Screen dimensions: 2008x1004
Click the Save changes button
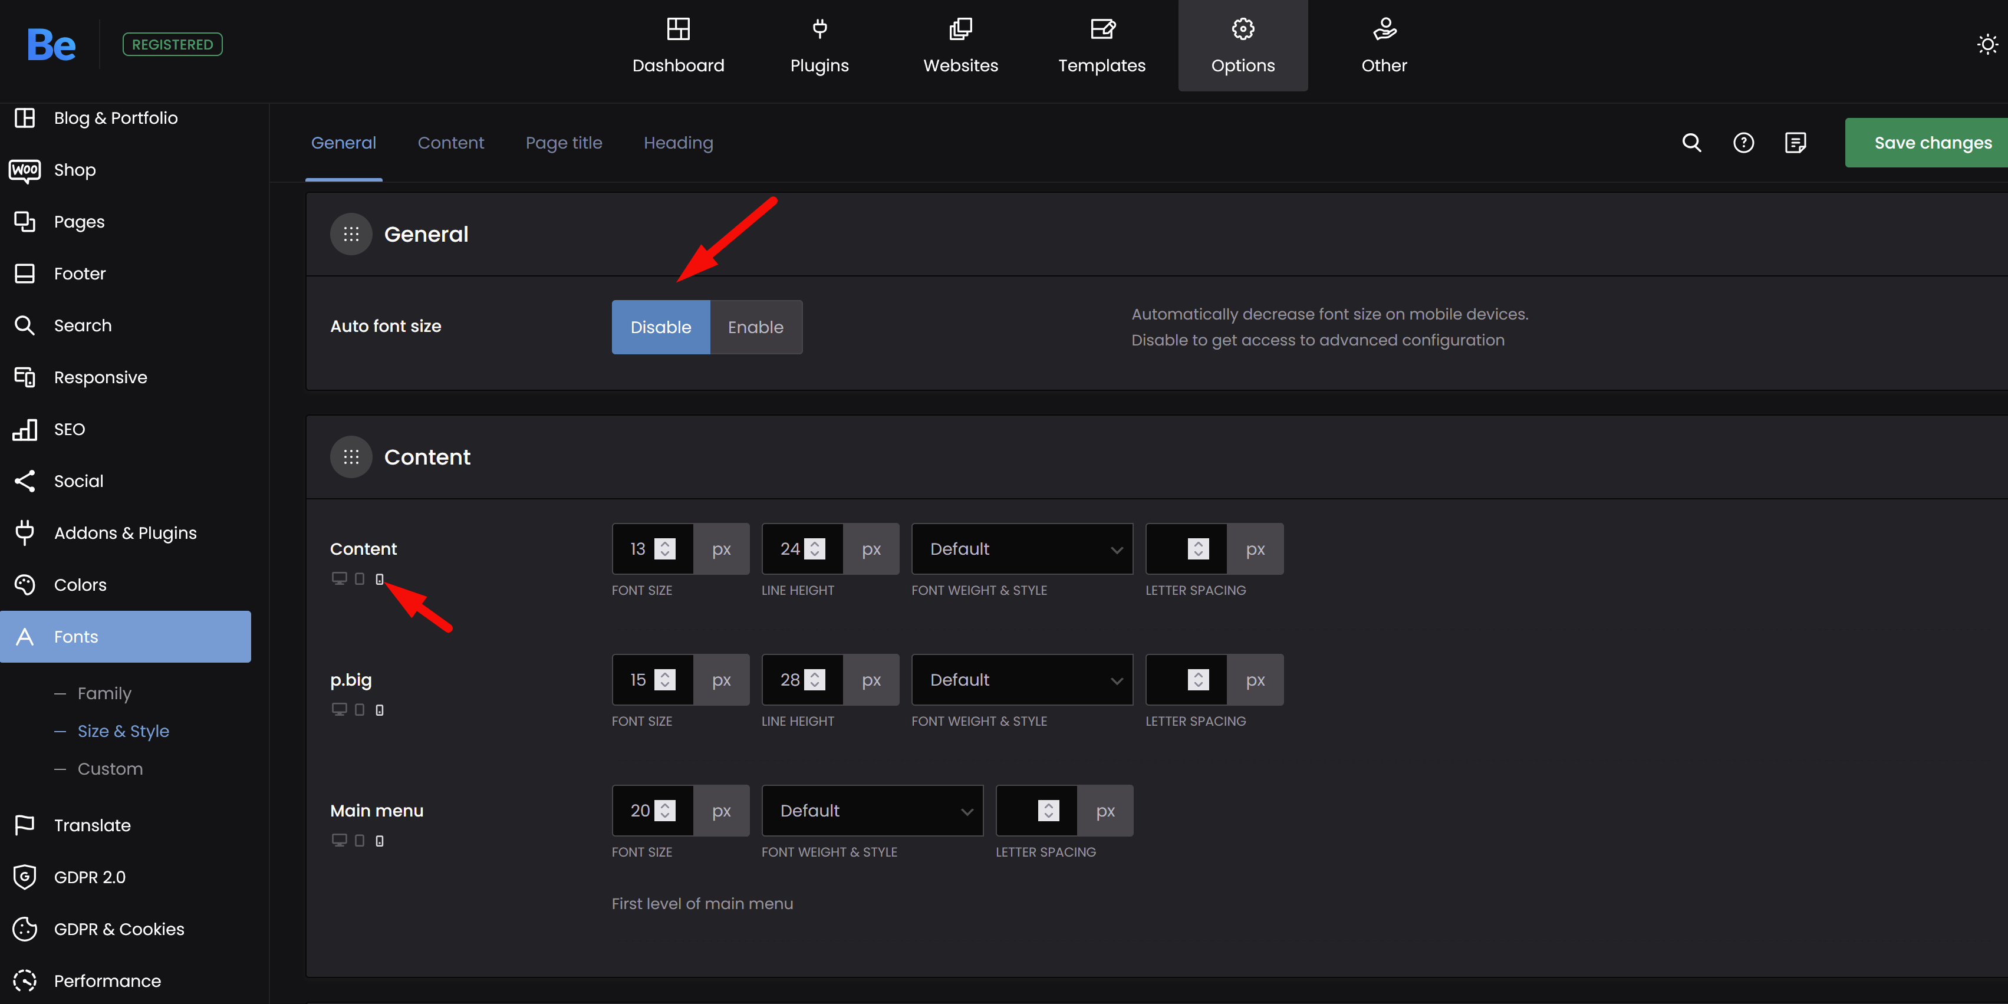1931,143
